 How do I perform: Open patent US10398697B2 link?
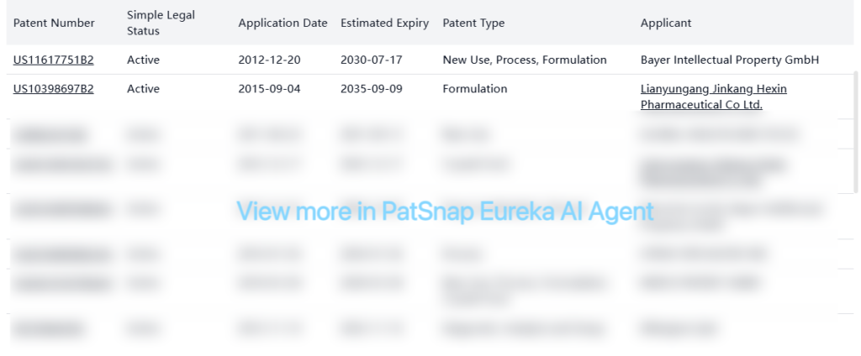pos(53,89)
